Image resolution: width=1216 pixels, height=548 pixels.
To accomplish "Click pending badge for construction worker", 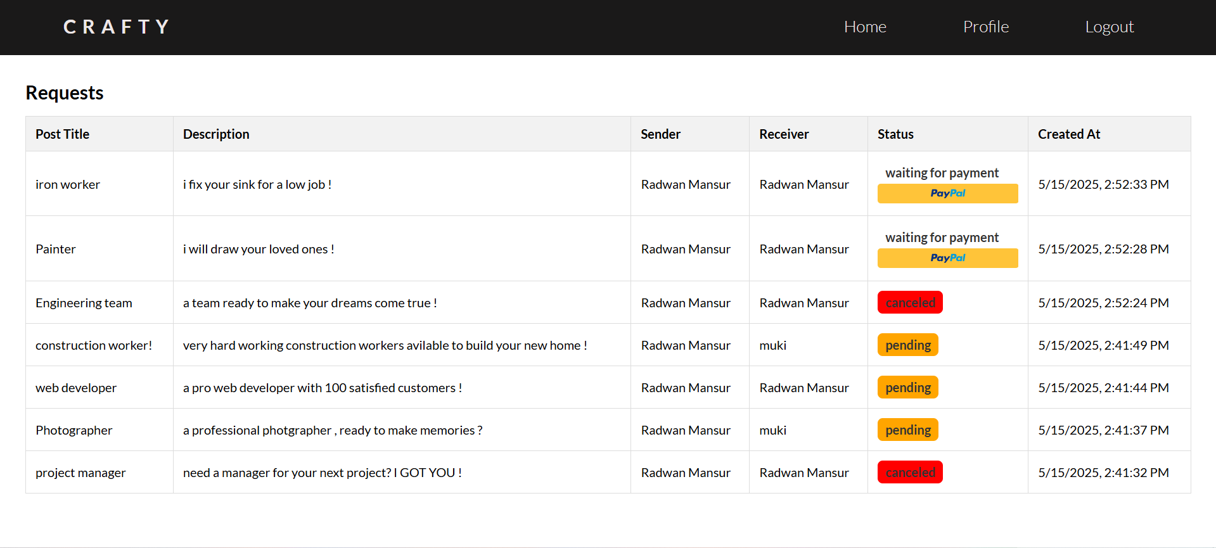I will [x=907, y=345].
